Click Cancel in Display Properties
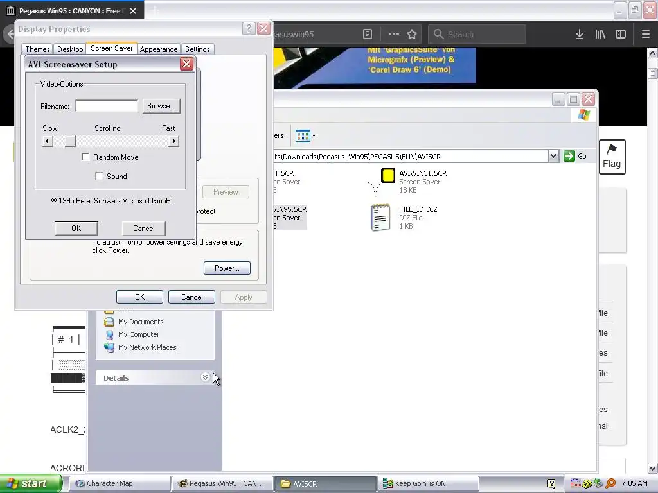Screen dimensions: 658x493 tap(191, 297)
